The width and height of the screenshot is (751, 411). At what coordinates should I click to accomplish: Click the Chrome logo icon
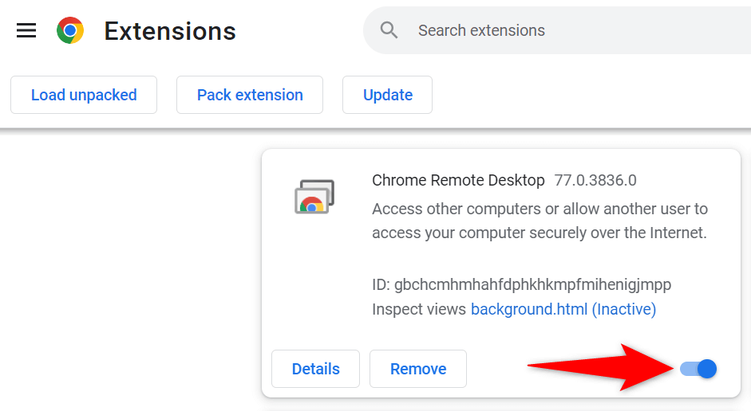70,31
